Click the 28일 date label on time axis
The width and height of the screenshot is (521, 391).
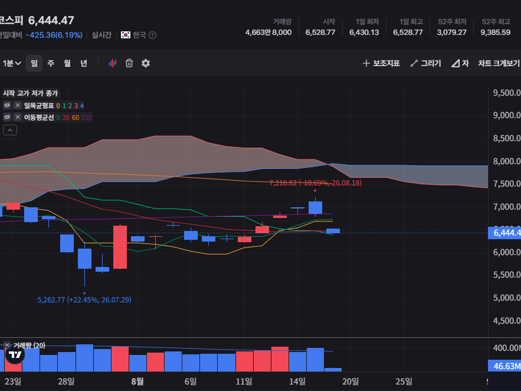point(66,382)
